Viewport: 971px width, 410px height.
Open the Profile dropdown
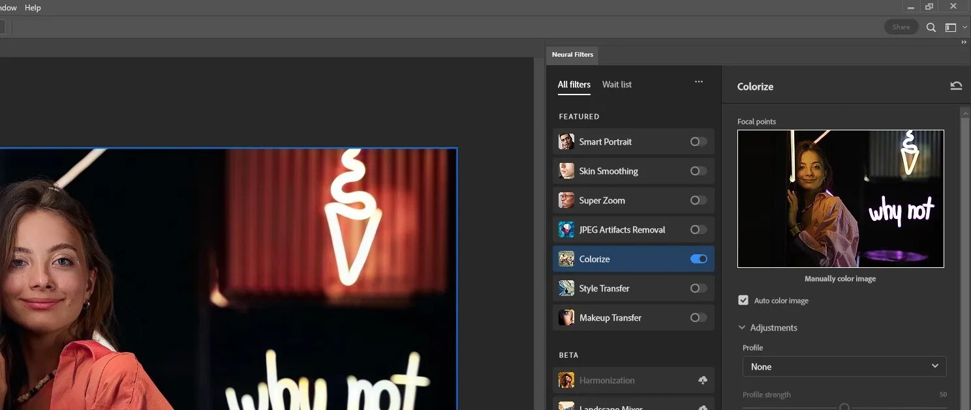844,366
